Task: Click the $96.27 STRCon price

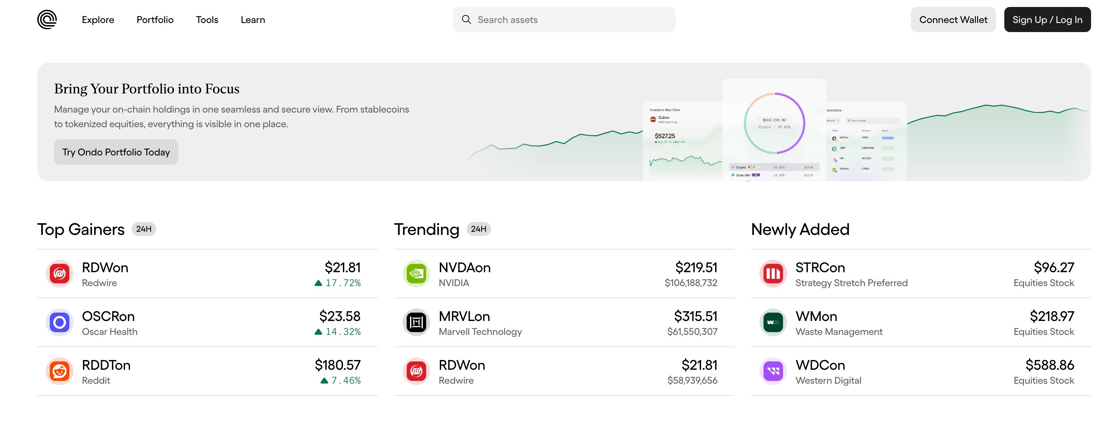Action: (1054, 267)
